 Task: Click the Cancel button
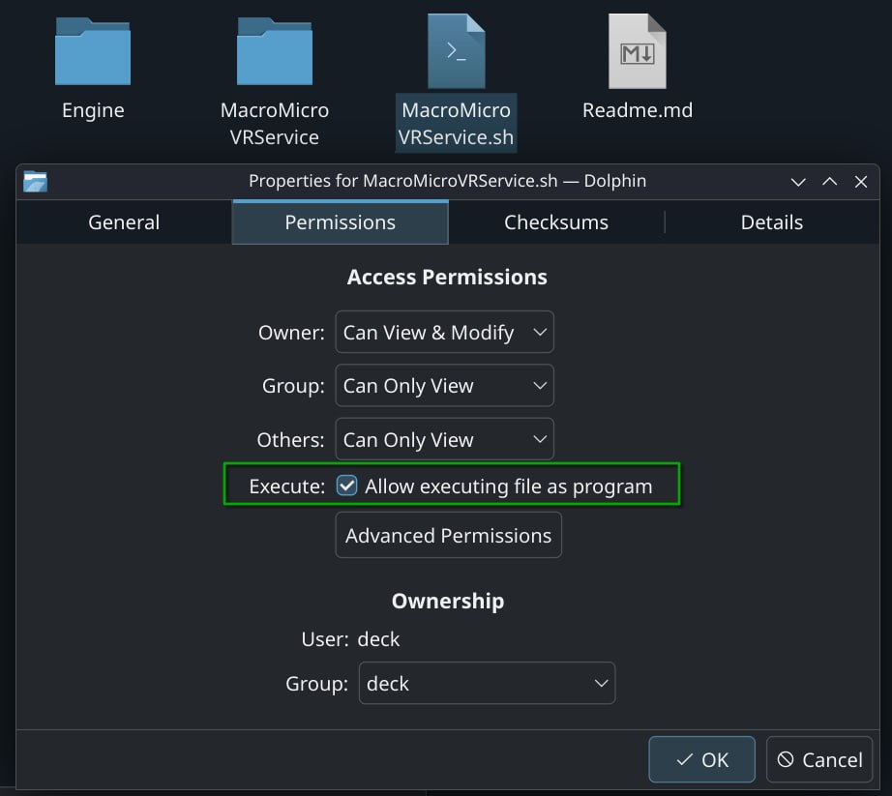pyautogui.click(x=819, y=759)
